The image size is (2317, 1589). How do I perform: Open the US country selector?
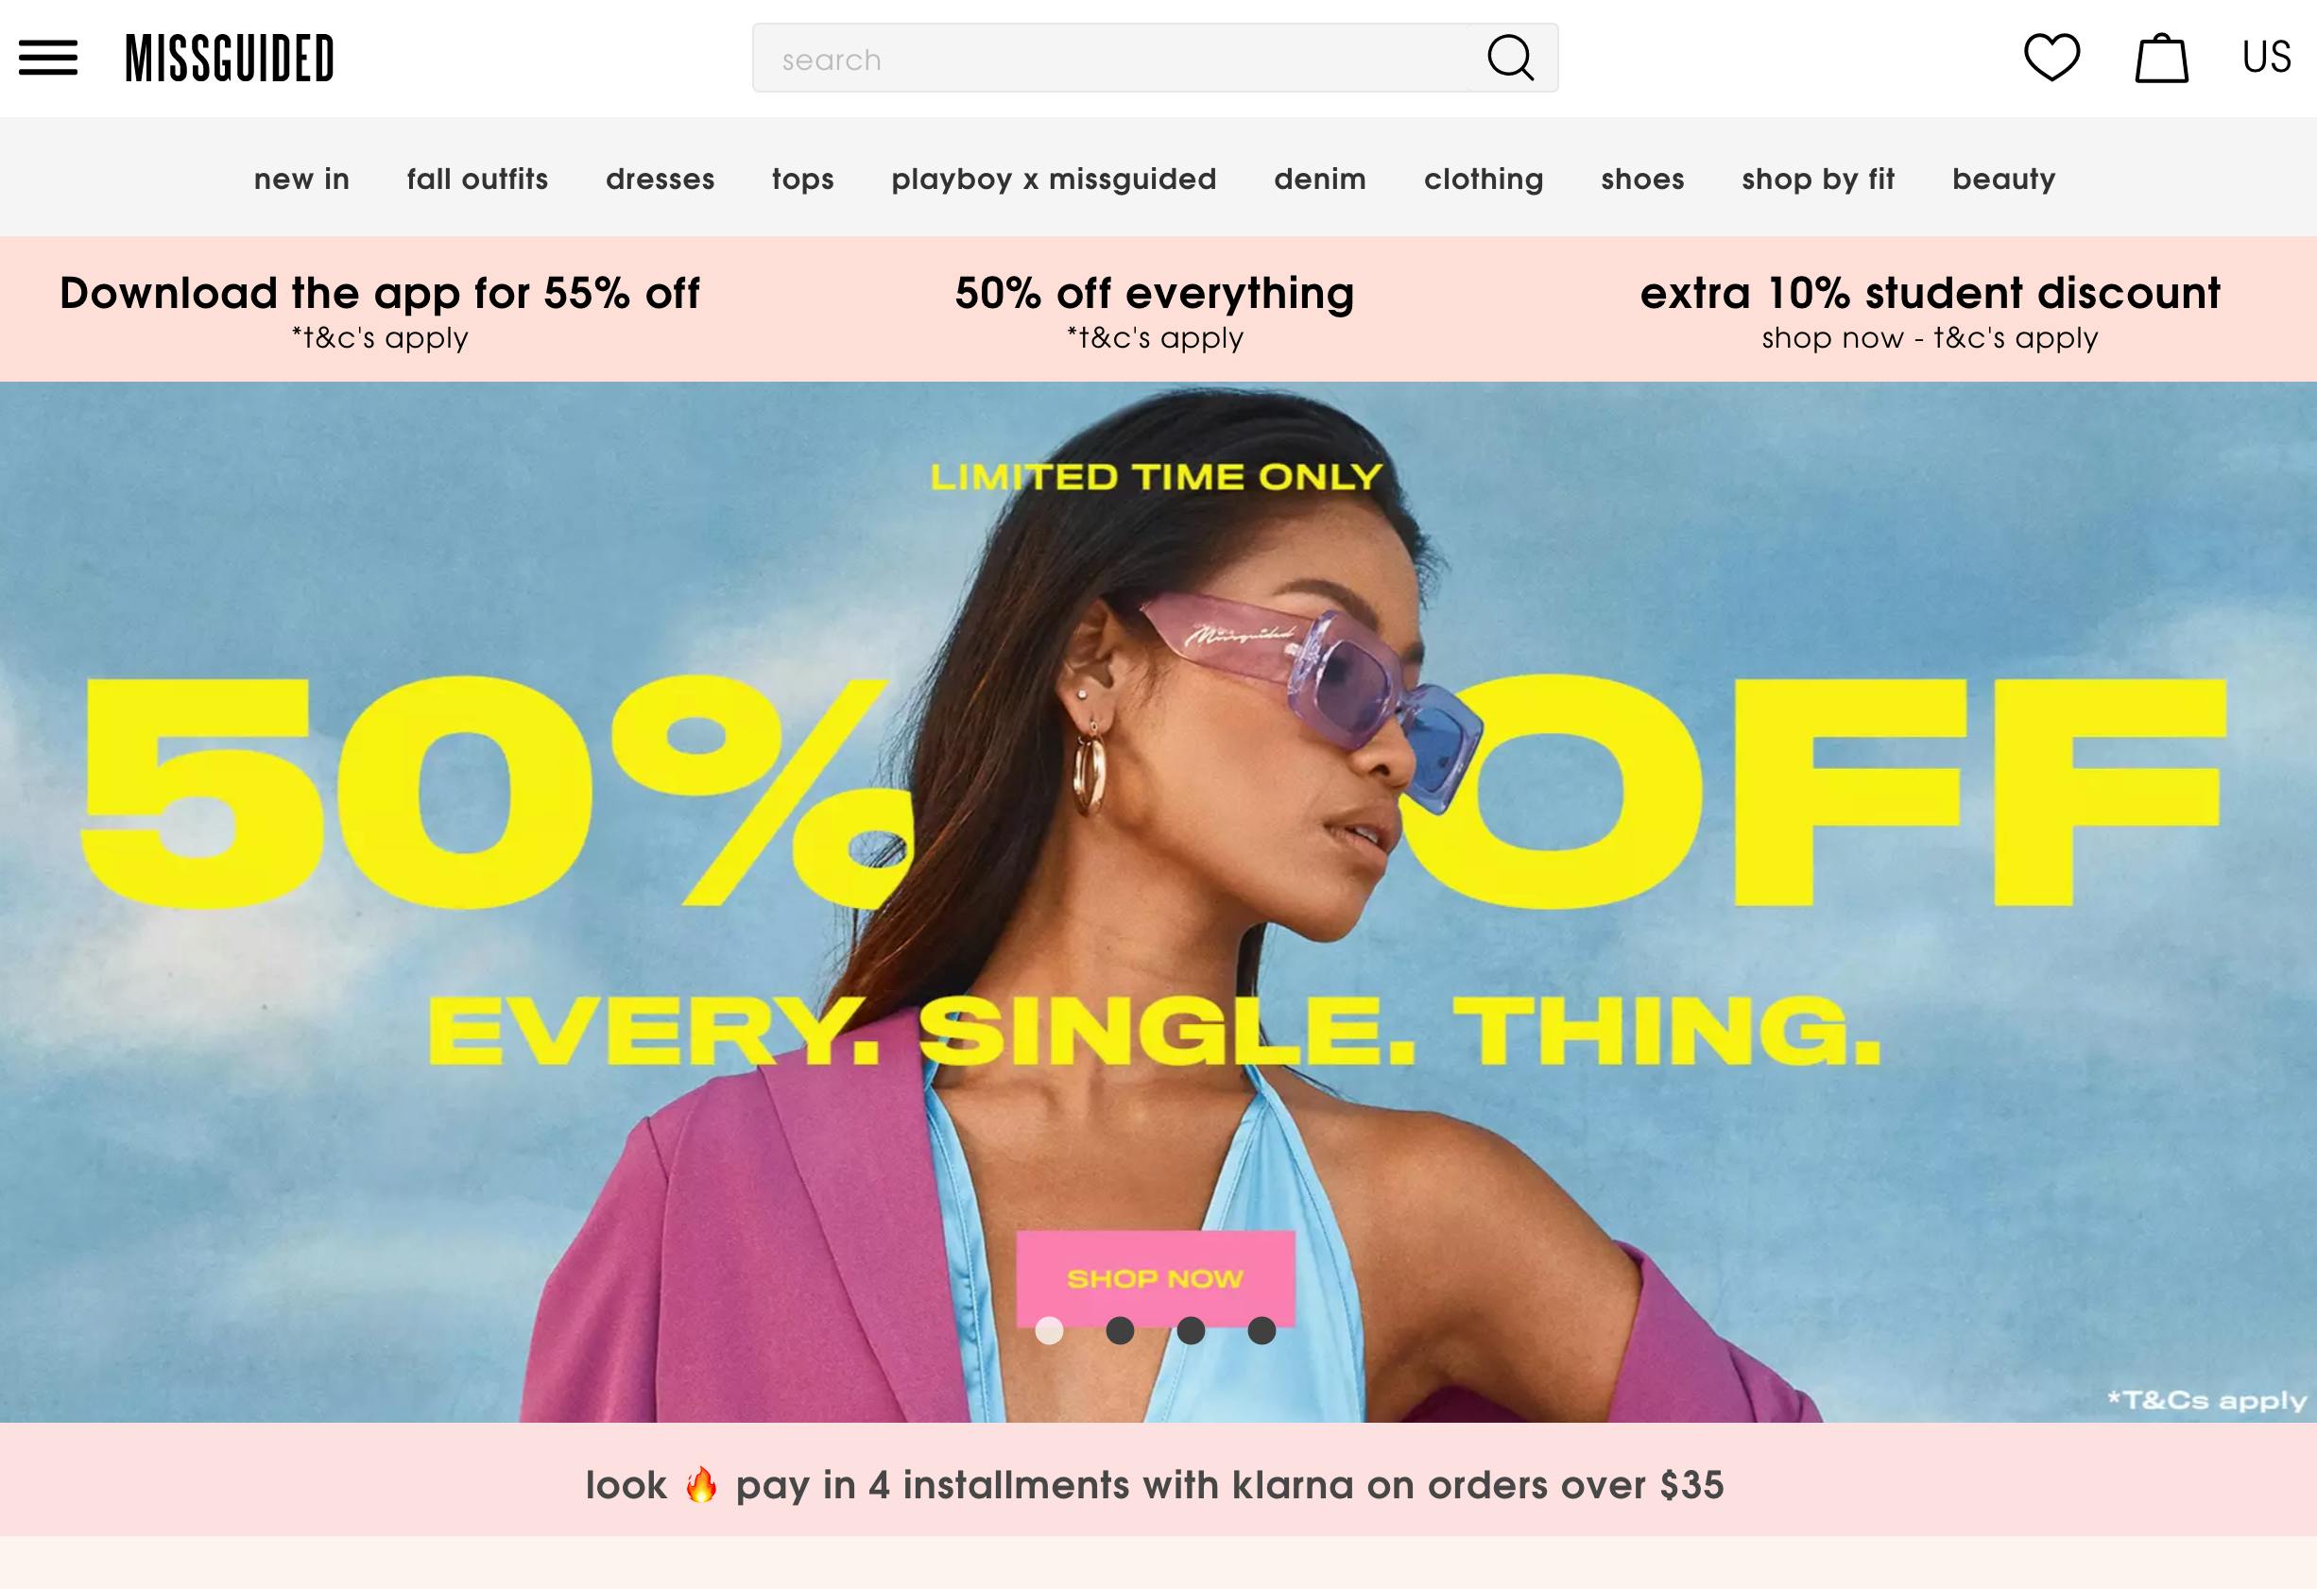point(2266,57)
